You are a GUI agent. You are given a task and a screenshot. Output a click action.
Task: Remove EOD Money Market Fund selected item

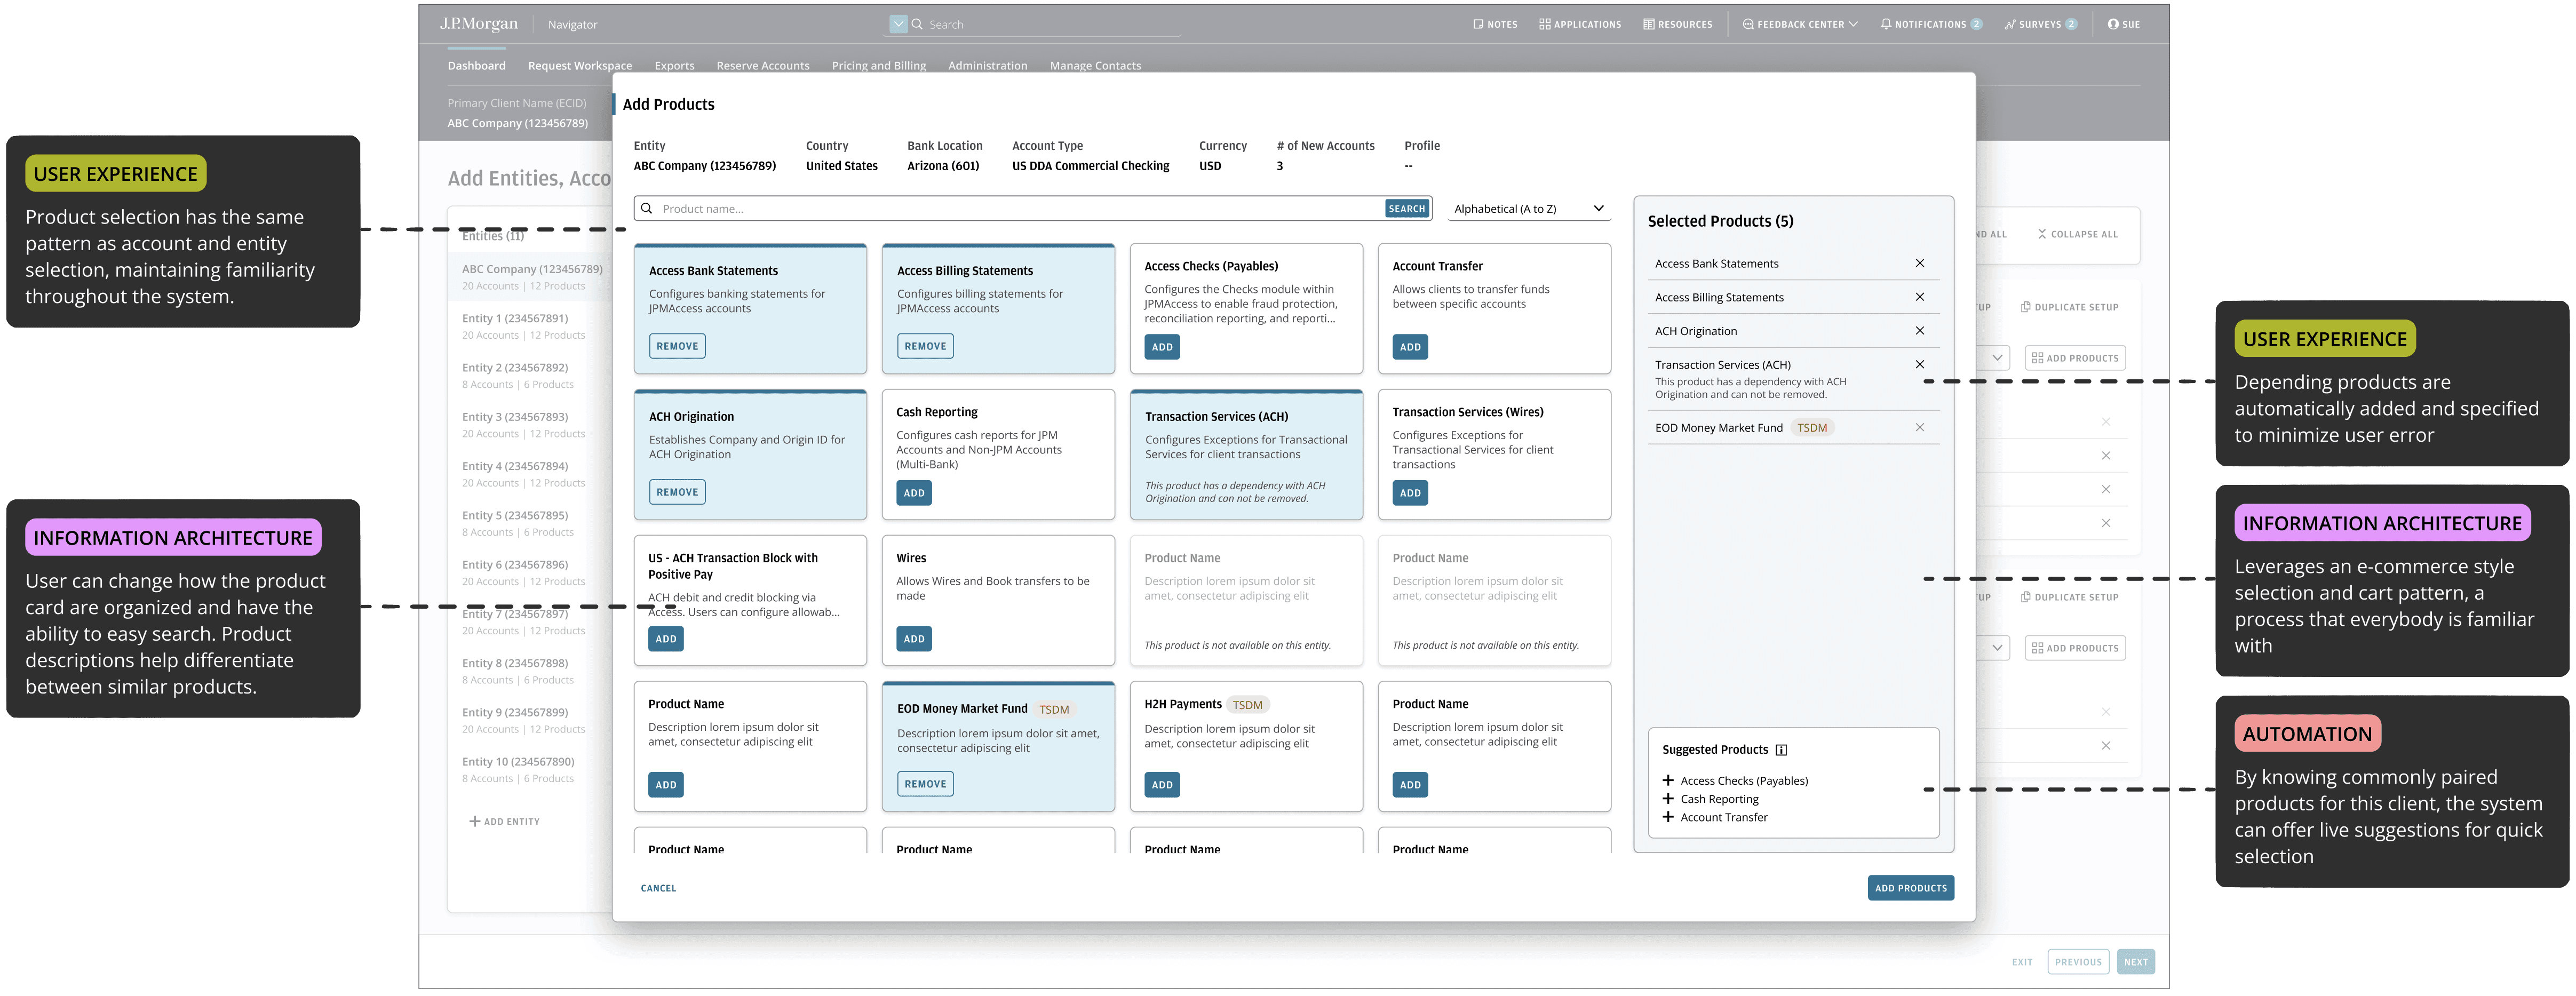coord(1919,428)
